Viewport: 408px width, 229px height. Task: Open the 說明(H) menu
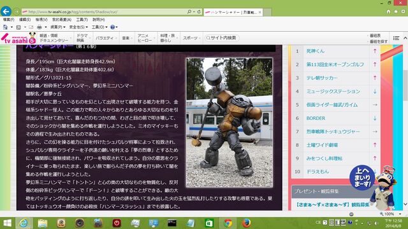click(99, 20)
